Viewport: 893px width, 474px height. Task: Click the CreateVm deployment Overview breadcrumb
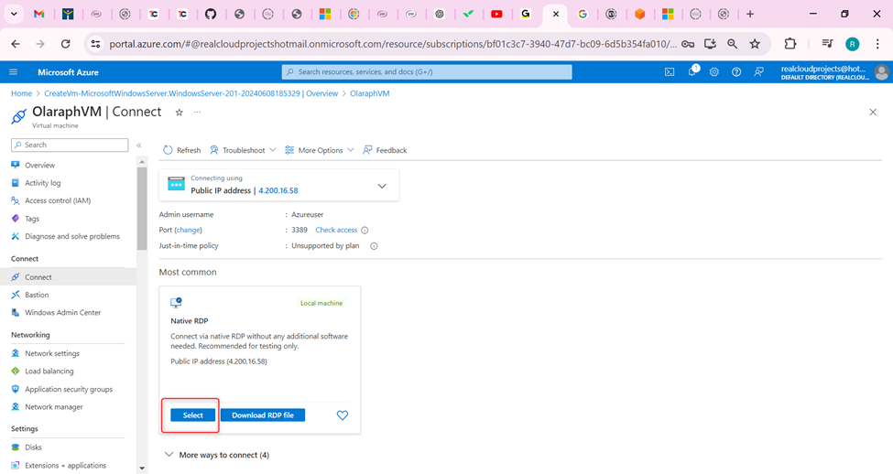(x=191, y=94)
